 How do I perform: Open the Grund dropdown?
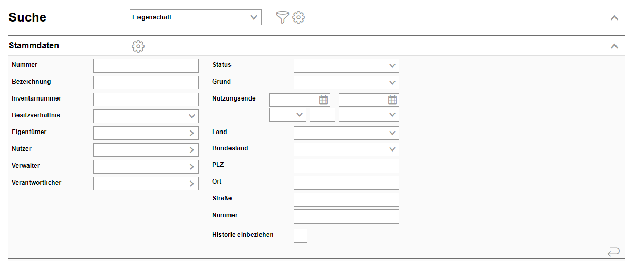click(x=346, y=83)
